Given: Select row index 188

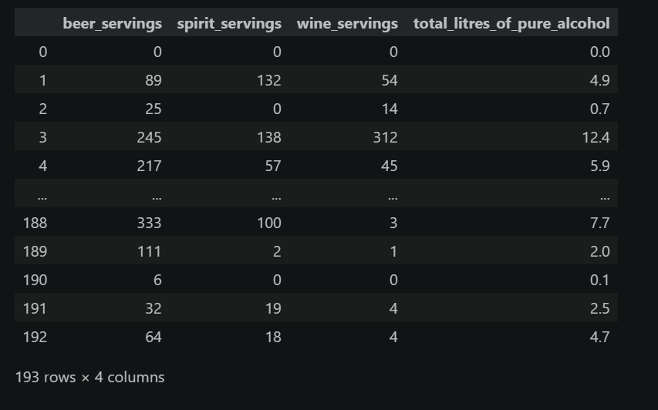Looking at the screenshot, I should (35, 223).
